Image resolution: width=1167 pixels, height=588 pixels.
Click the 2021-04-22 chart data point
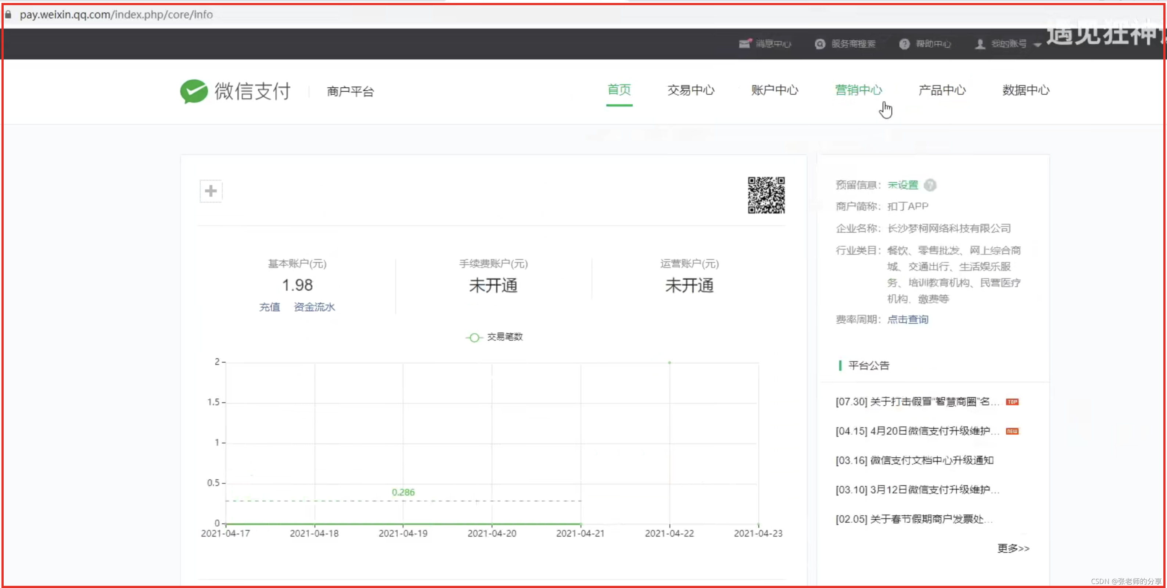tap(669, 363)
